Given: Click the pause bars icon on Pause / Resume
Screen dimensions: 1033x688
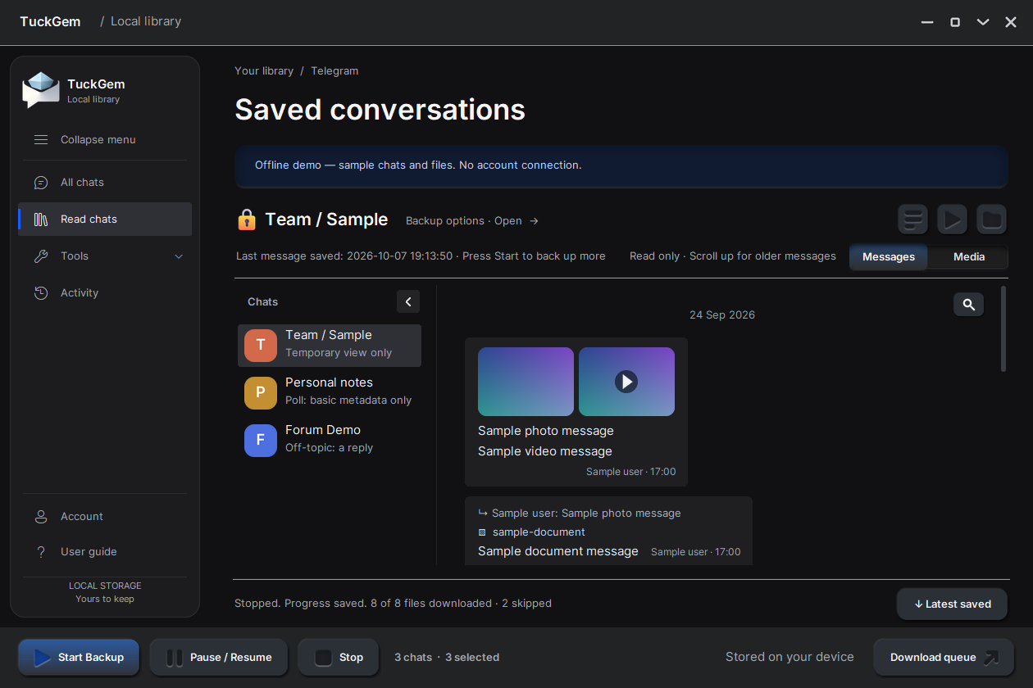Looking at the screenshot, I should (175, 658).
